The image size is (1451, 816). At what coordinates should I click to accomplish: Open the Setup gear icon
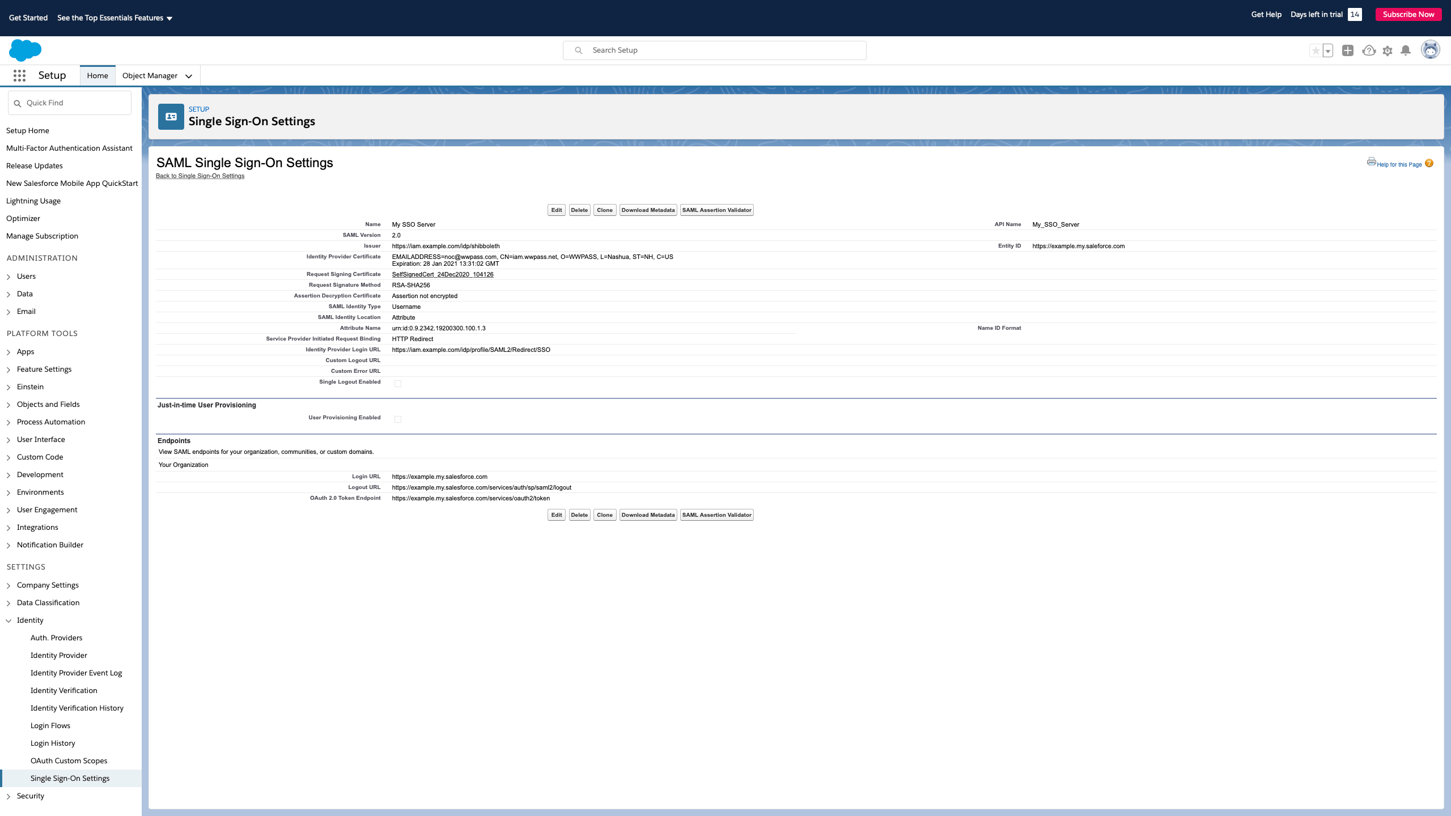click(x=1388, y=50)
